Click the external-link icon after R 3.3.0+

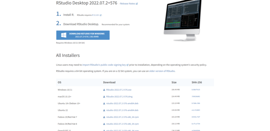point(101,15)
